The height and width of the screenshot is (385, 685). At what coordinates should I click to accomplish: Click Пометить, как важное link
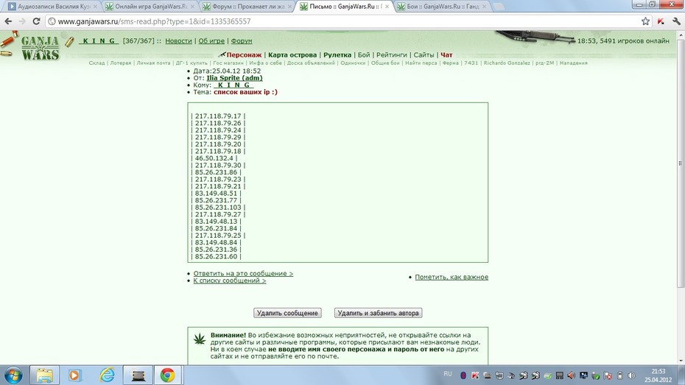pos(452,277)
